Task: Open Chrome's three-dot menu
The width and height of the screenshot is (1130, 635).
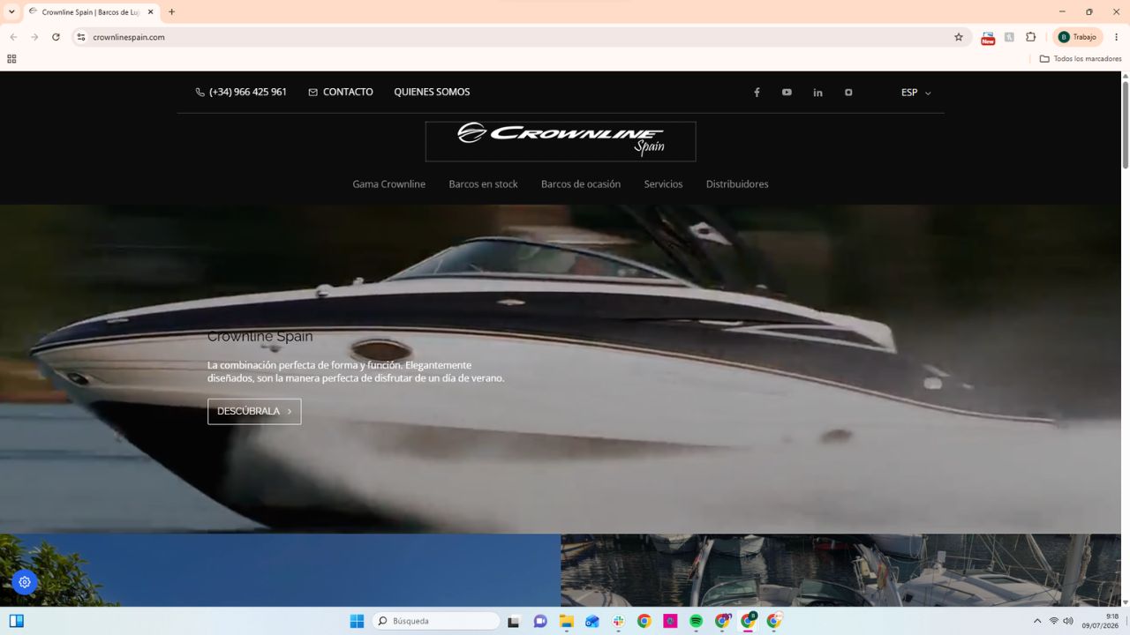Action: pyautogui.click(x=1116, y=37)
